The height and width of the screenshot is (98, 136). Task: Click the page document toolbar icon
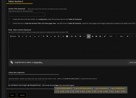coord(58,36)
